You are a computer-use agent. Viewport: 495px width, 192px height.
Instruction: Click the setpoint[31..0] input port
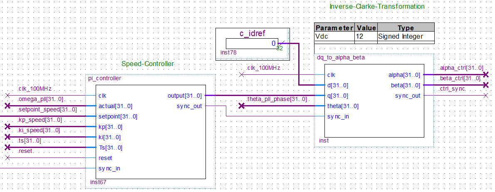coord(118,116)
